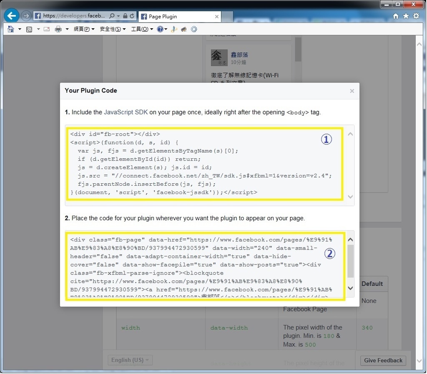Open the English (US) language dropdown
Screen dimensions: 427x374
coord(130,360)
